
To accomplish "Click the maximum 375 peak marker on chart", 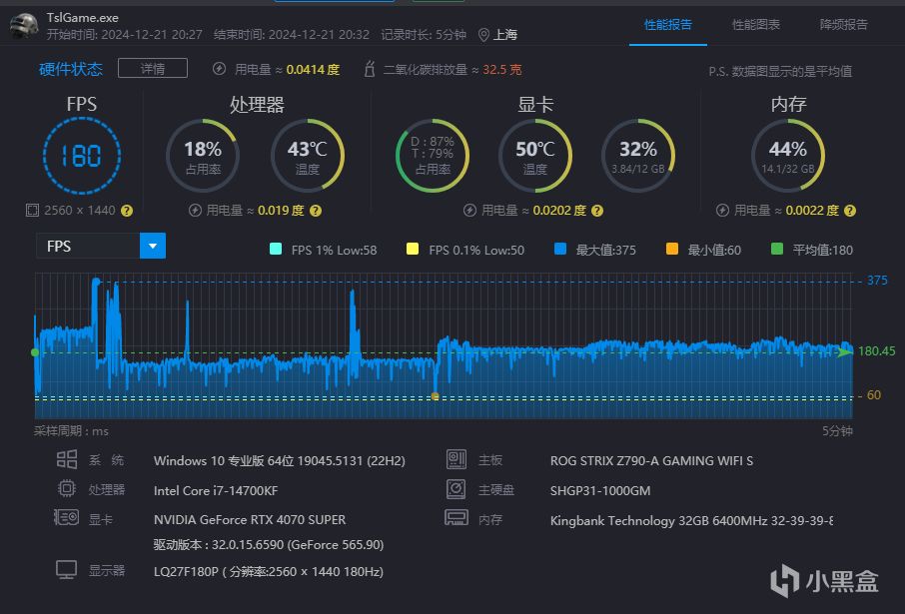I will (97, 281).
